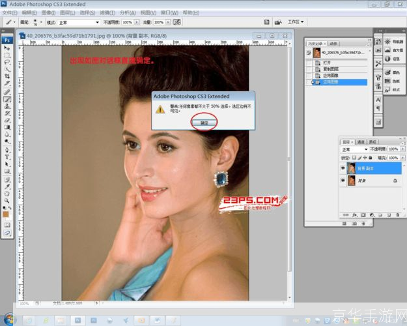This screenshot has width=407, height=326.
Task: Select the Crop tool
Action: pos(7,76)
